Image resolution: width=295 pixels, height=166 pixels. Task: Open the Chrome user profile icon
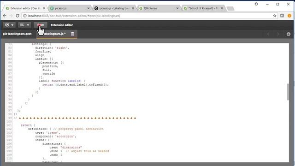click(x=256, y=4)
